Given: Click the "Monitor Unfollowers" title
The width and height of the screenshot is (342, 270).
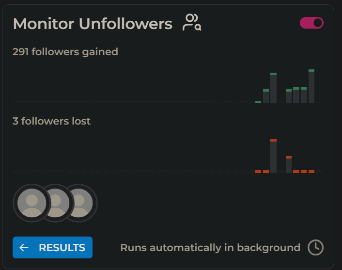Looking at the screenshot, I should pyautogui.click(x=93, y=23).
